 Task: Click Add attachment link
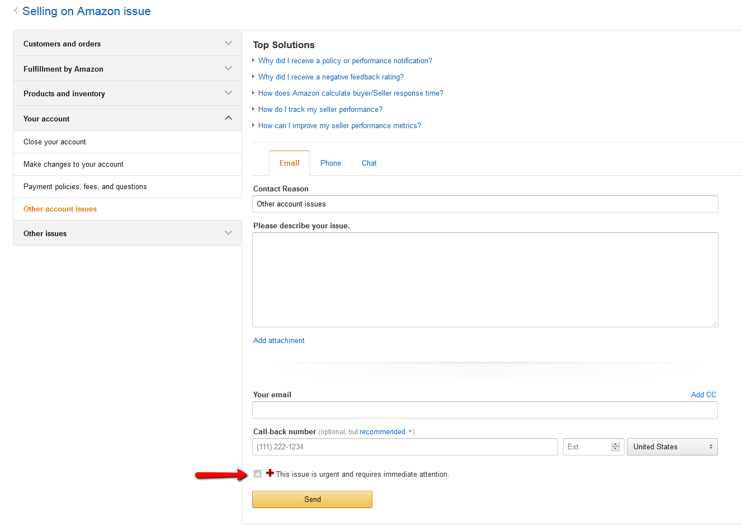click(279, 340)
